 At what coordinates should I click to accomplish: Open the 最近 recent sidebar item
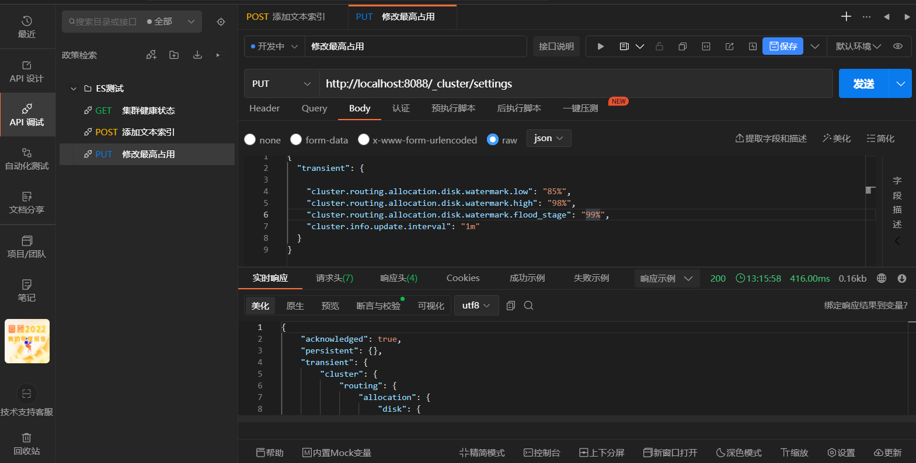pos(27,27)
